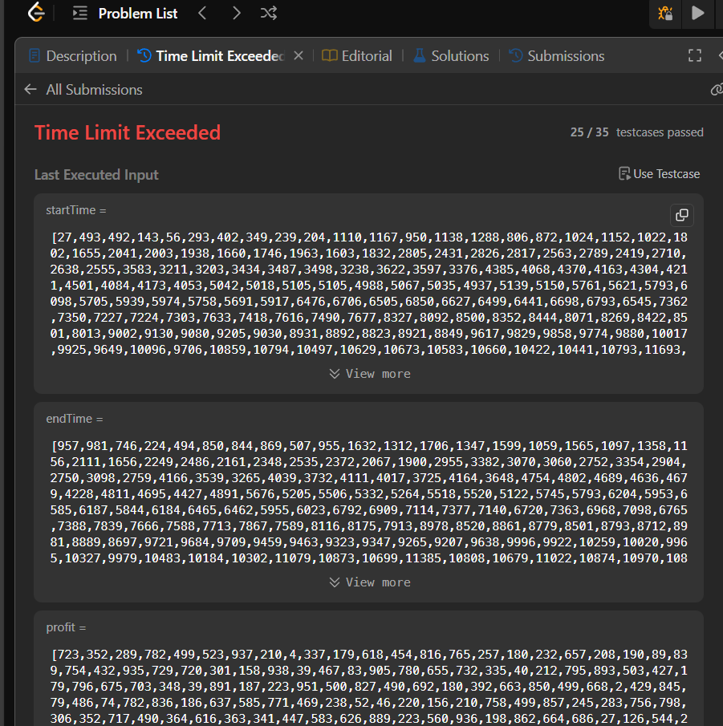This screenshot has height=726, width=723.
Task: Go to the next problem arrow
Action: (236, 13)
